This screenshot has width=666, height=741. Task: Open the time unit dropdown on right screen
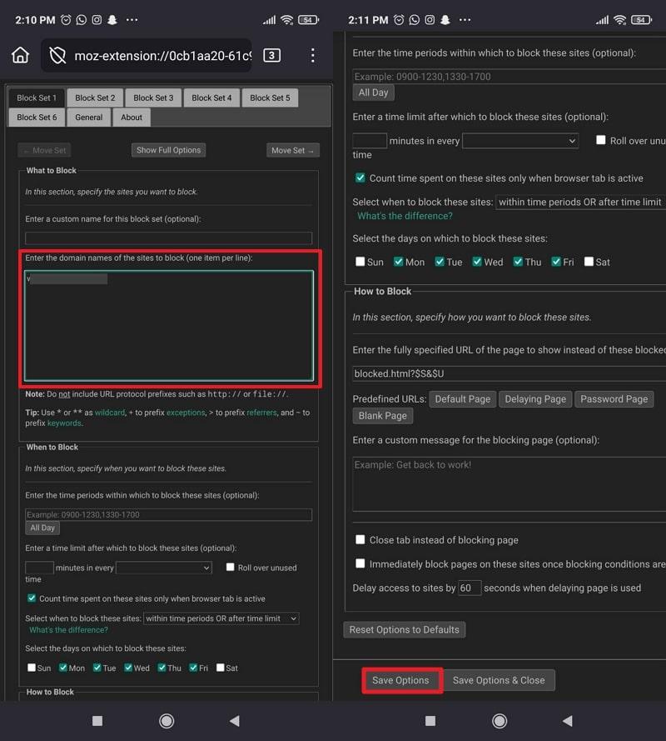520,141
